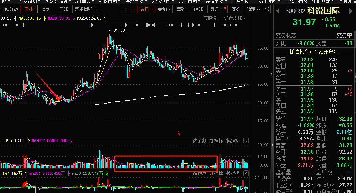
Task: Click 换指标 in fund flow panel
Action: click(x=233, y=173)
